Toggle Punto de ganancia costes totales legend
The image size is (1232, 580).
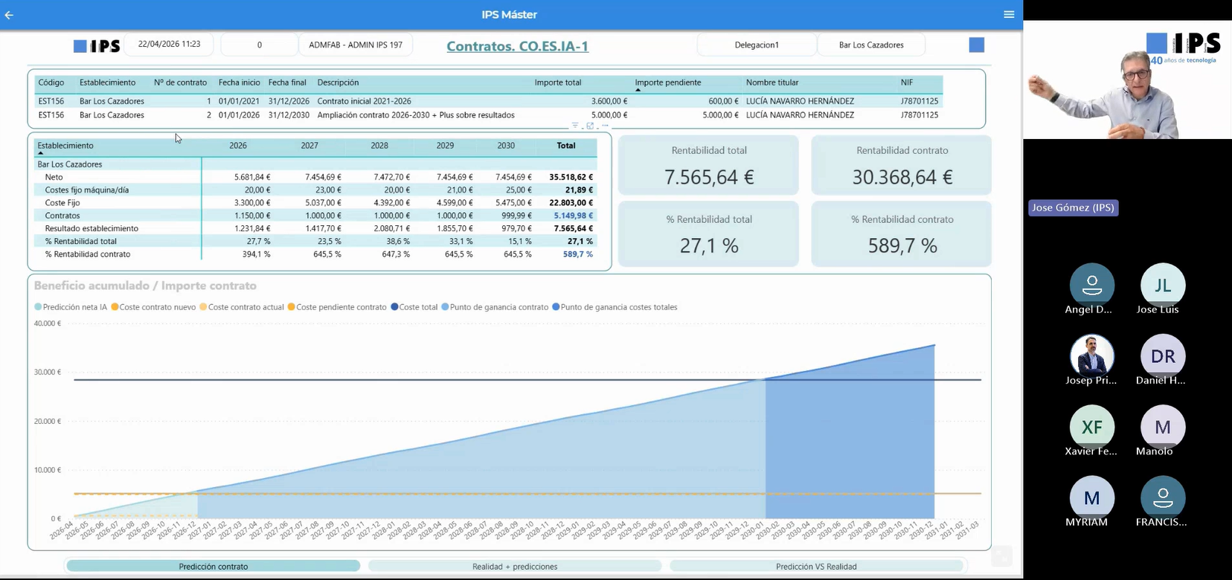click(615, 307)
